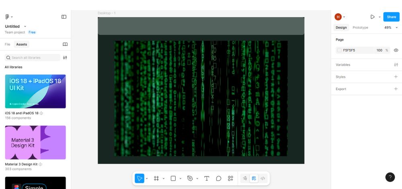Select the Text tool
The height and width of the screenshot is (189, 402).
[x=207, y=179]
